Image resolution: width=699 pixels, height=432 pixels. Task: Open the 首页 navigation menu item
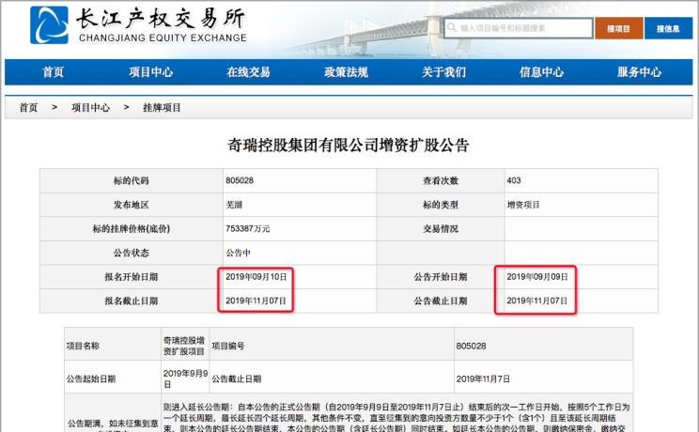pos(53,71)
